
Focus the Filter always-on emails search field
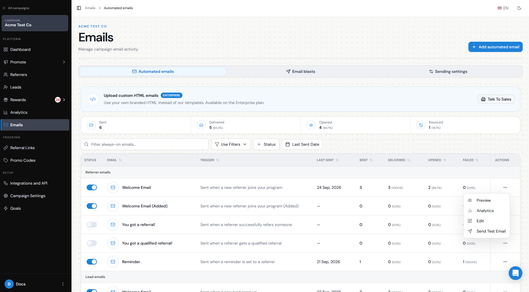click(x=145, y=144)
